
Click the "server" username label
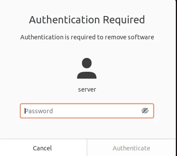coord(87,89)
